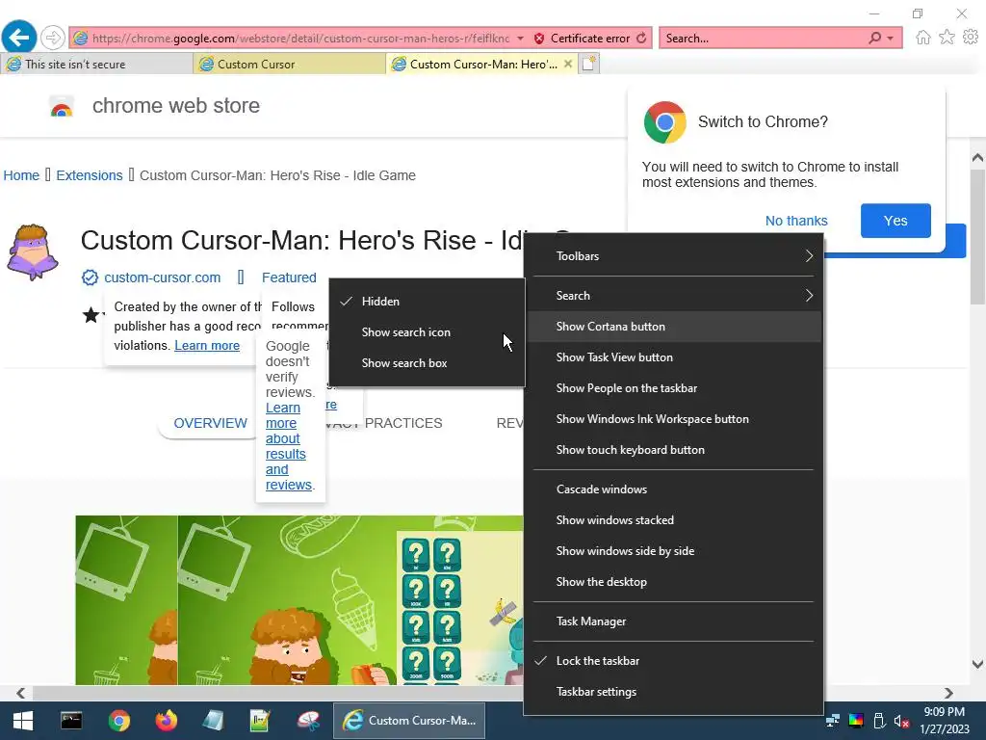Click the horizontal scroll-left arrow

point(21,693)
